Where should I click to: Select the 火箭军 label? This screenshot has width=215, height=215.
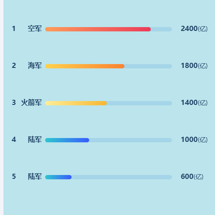pos(31,102)
